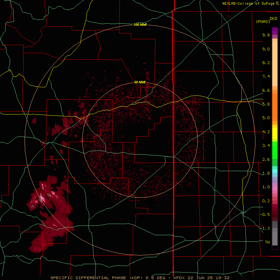Click the 0.2 legend value
This screenshot has height=280, width=280.
(x=266, y=201)
